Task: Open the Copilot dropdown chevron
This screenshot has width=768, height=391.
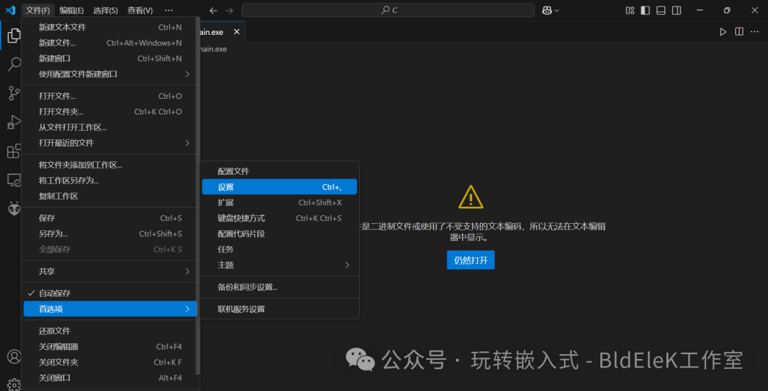Action: (x=557, y=10)
